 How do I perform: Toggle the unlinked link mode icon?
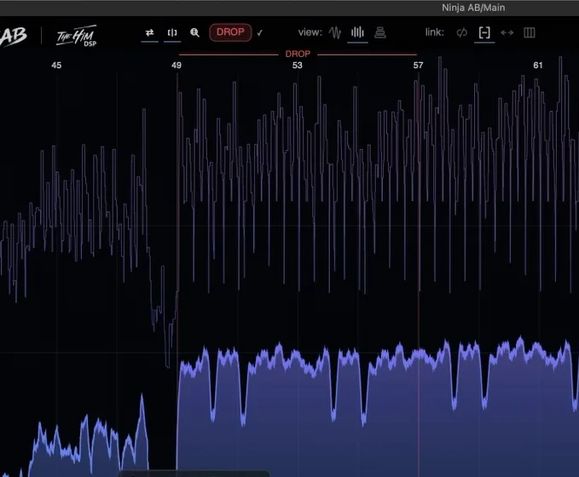coord(462,33)
